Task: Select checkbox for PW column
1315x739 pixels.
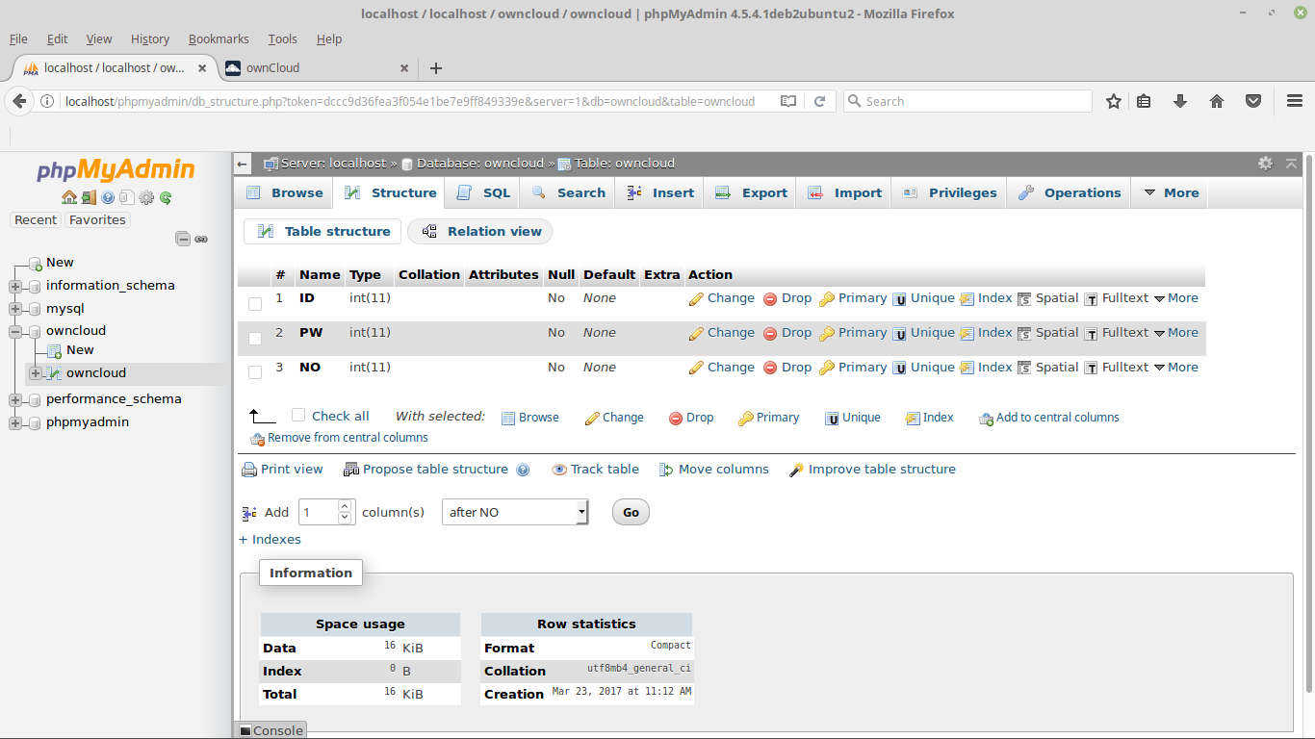Action: [x=255, y=339]
